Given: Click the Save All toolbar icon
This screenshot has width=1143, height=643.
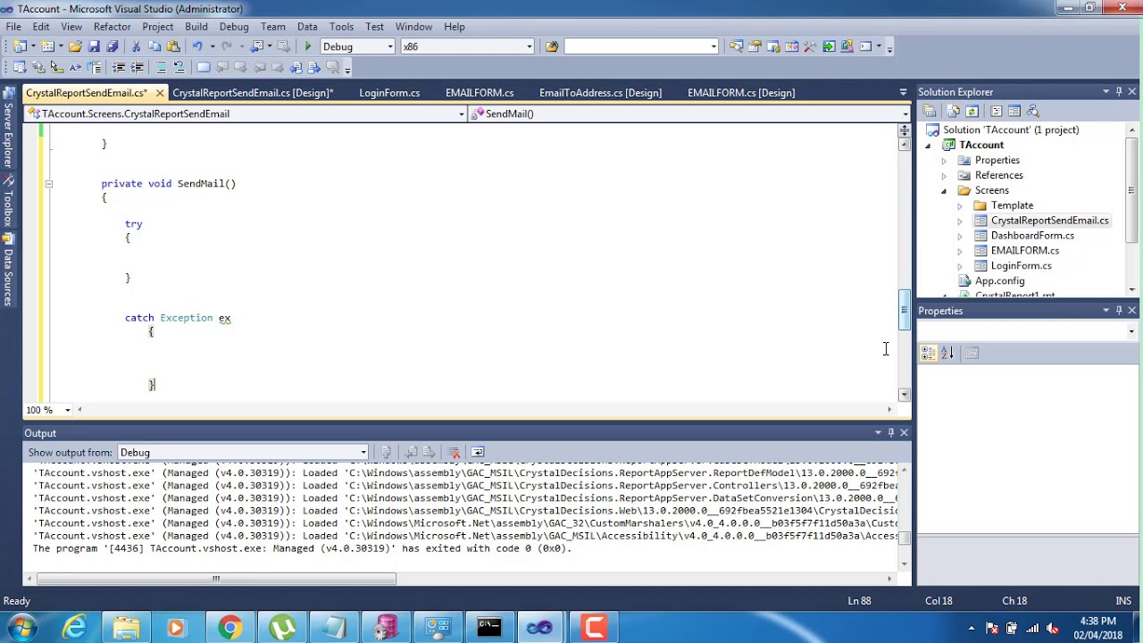Looking at the screenshot, I should (x=113, y=46).
